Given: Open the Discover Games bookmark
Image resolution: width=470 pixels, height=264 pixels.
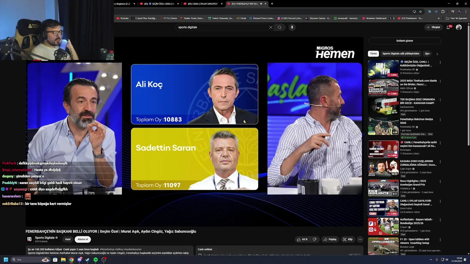Looking at the screenshot, I should [318, 18].
